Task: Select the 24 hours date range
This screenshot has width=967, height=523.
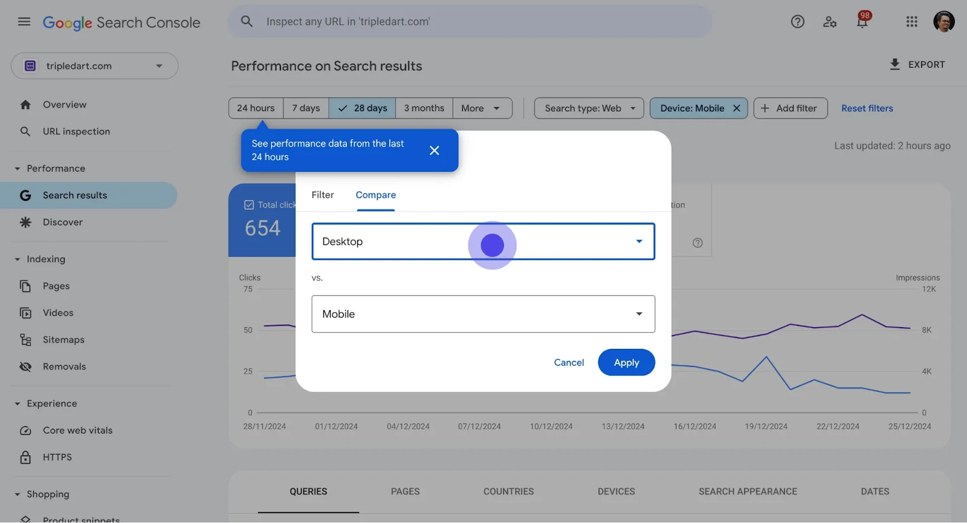Action: pyautogui.click(x=256, y=108)
